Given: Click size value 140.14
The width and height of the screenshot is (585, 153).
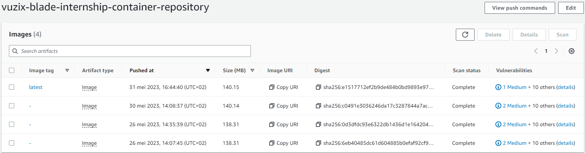Looking at the screenshot, I should coord(230,106).
